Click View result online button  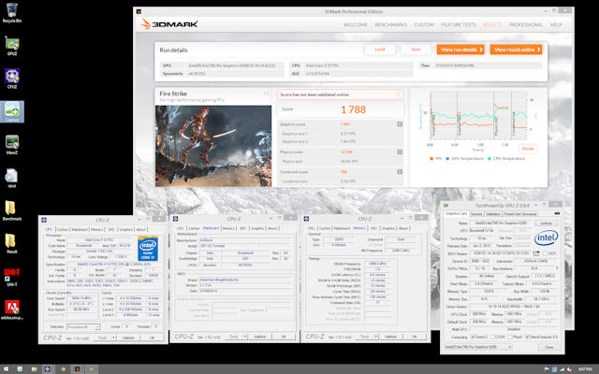point(516,50)
